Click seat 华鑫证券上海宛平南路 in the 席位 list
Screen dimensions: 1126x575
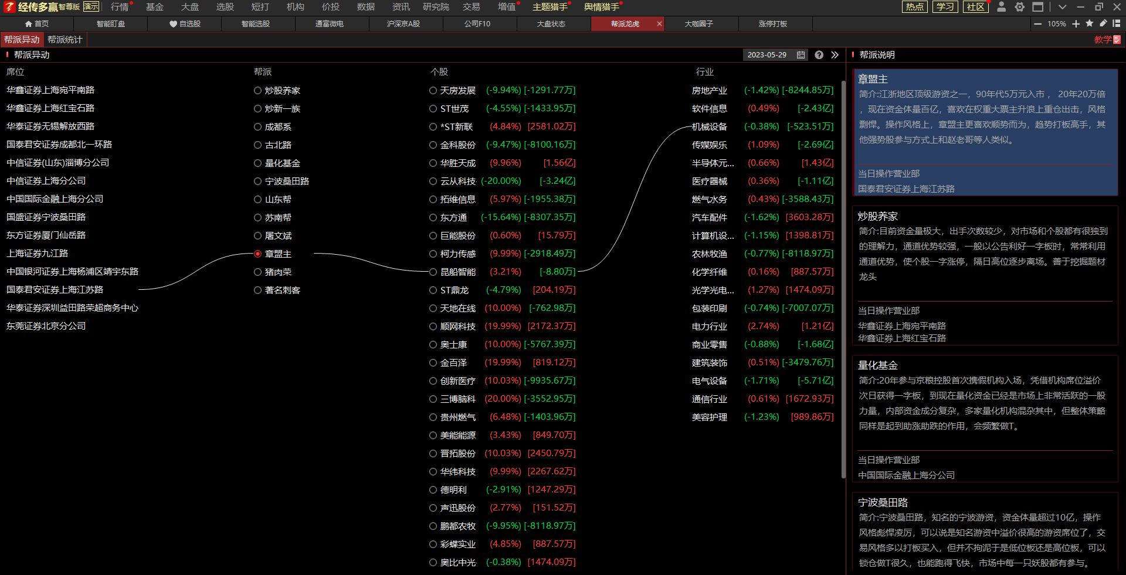(50, 90)
